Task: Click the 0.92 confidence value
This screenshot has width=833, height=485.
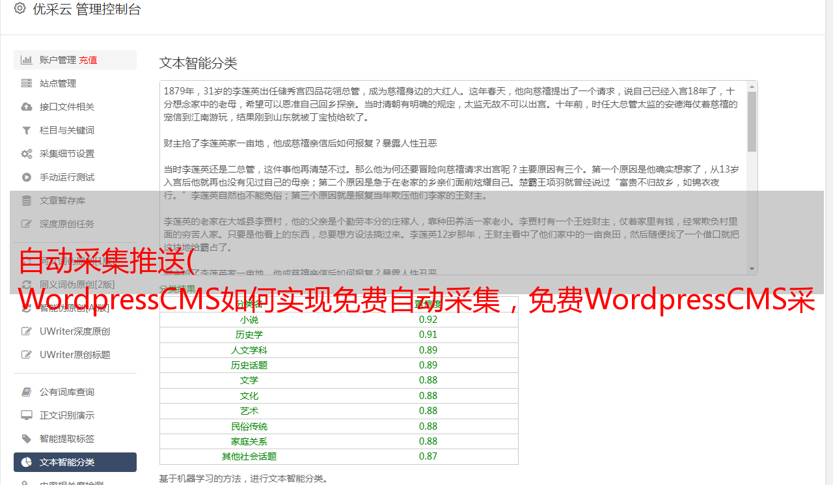Action: (x=428, y=320)
